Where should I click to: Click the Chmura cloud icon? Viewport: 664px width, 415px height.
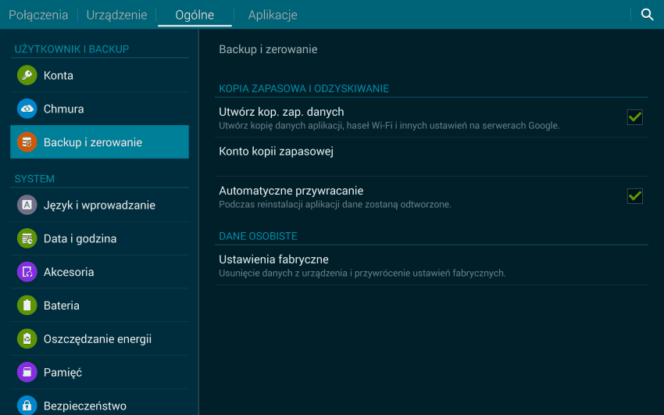[27, 109]
